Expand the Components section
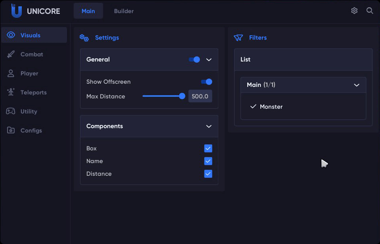The width and height of the screenshot is (380, 244). coord(209,126)
